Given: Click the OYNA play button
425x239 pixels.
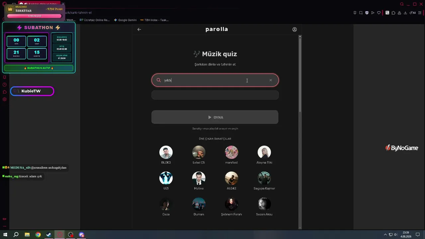Looking at the screenshot, I should [215, 117].
